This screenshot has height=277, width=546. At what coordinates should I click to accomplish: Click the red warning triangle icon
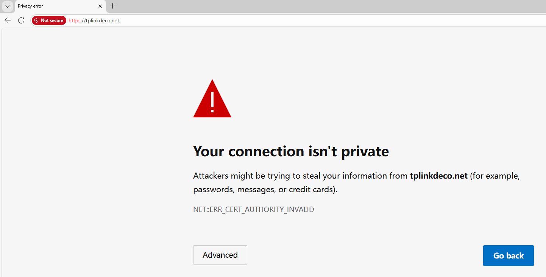pyautogui.click(x=212, y=99)
